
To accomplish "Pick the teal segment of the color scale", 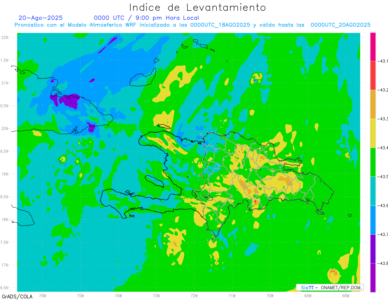I will 373,191.
